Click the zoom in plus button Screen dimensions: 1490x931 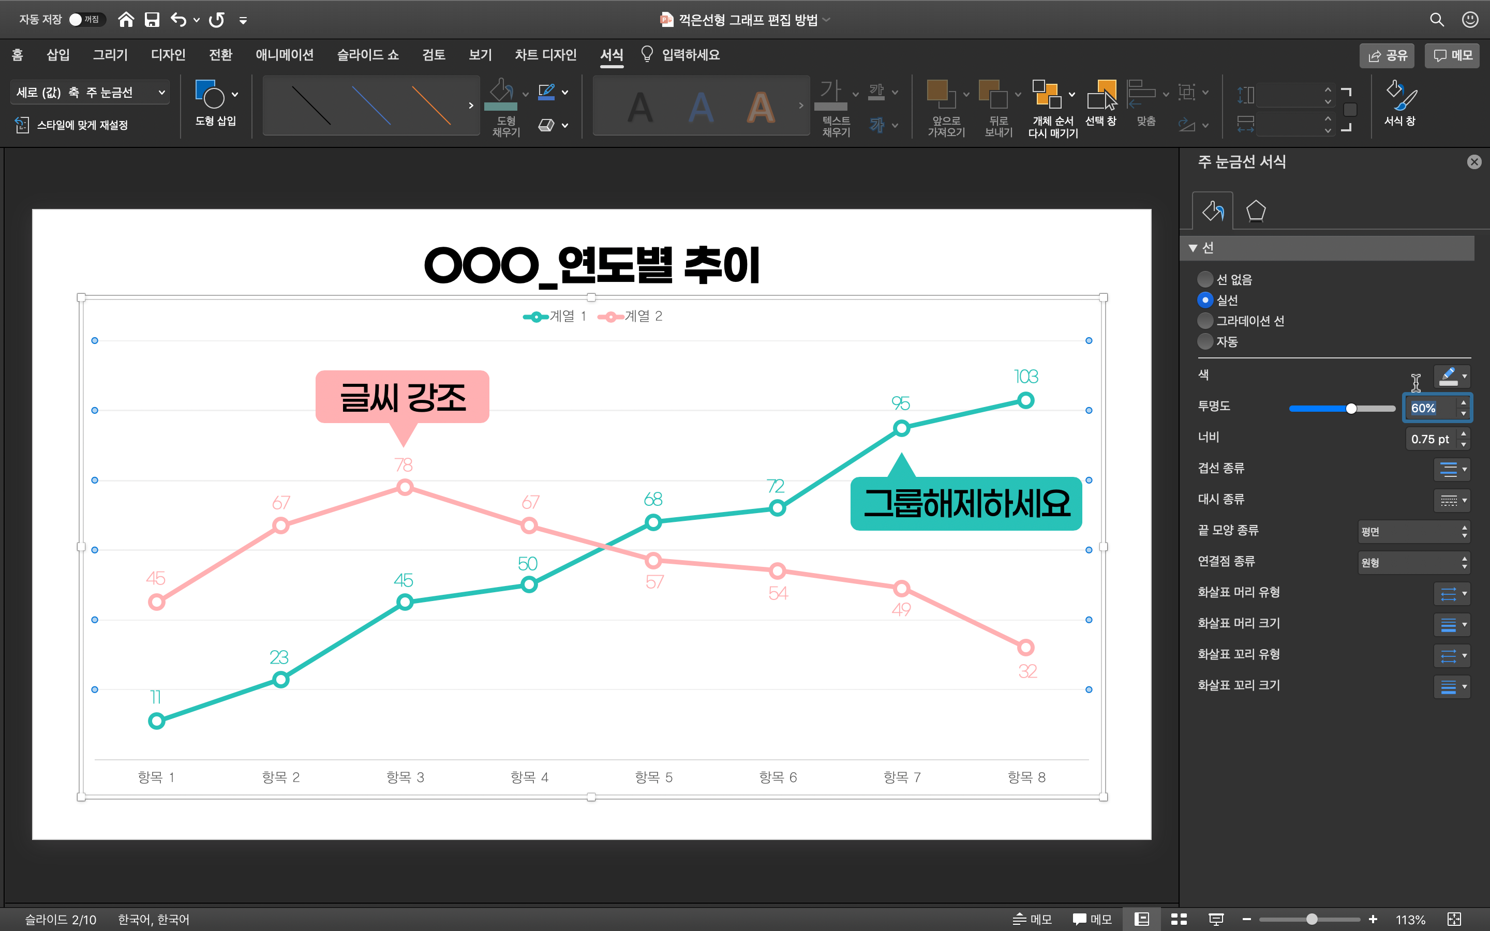point(1373,919)
